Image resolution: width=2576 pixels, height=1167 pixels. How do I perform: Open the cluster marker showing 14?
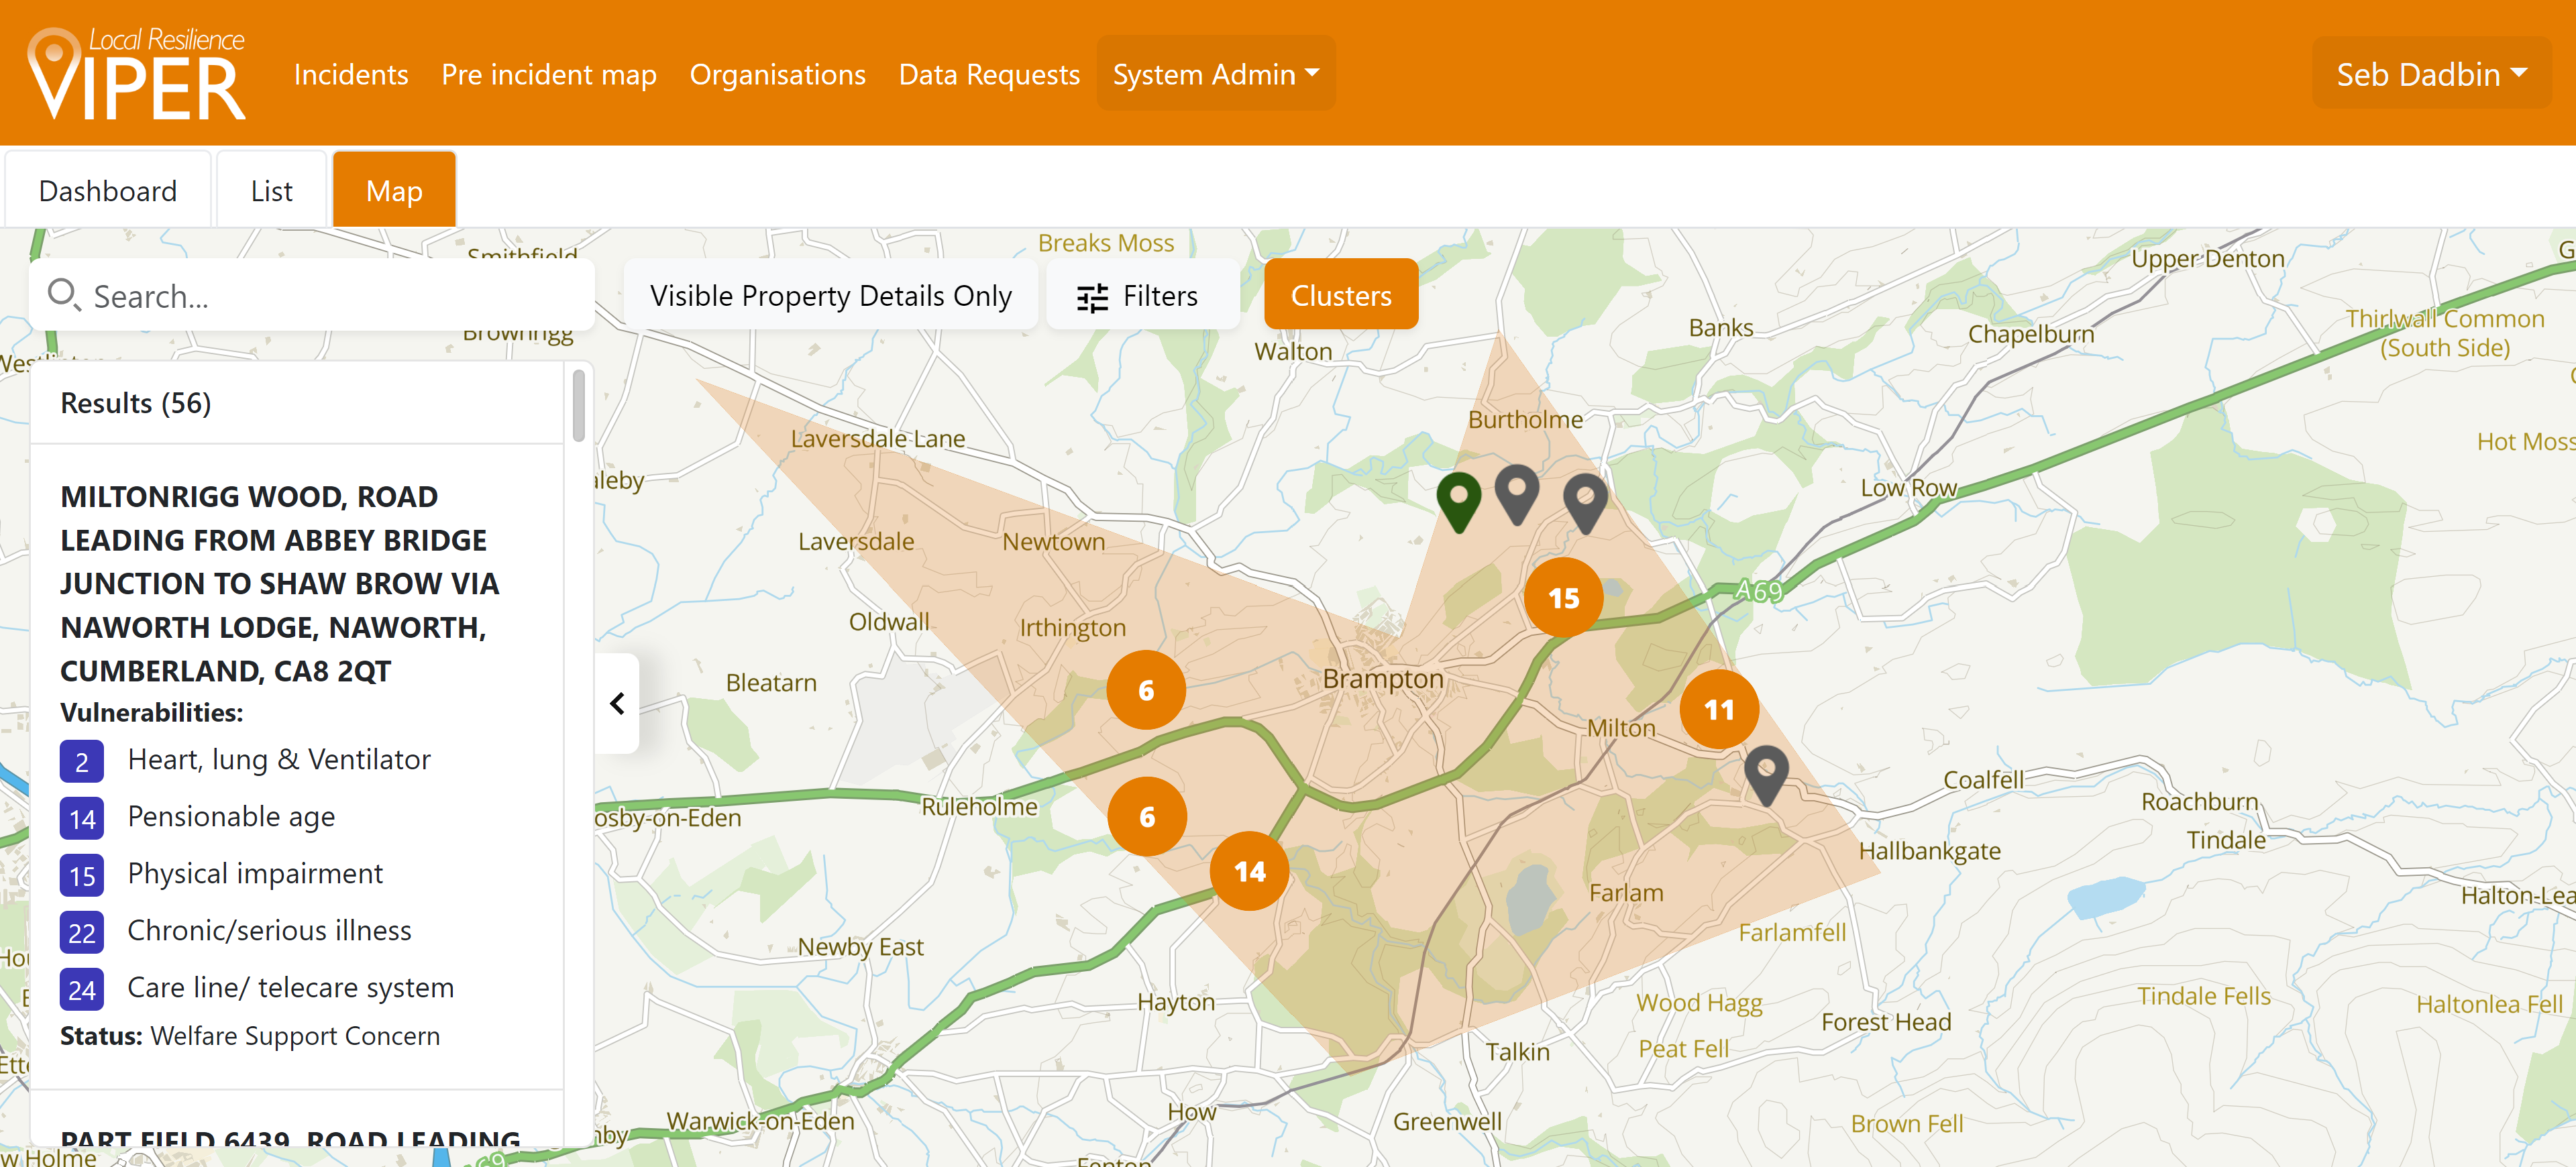(1249, 871)
